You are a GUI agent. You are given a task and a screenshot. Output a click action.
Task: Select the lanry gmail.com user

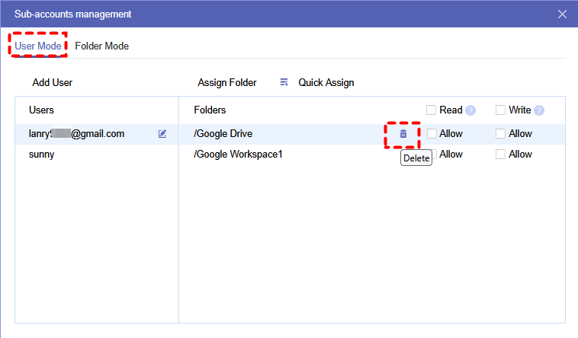pos(76,134)
